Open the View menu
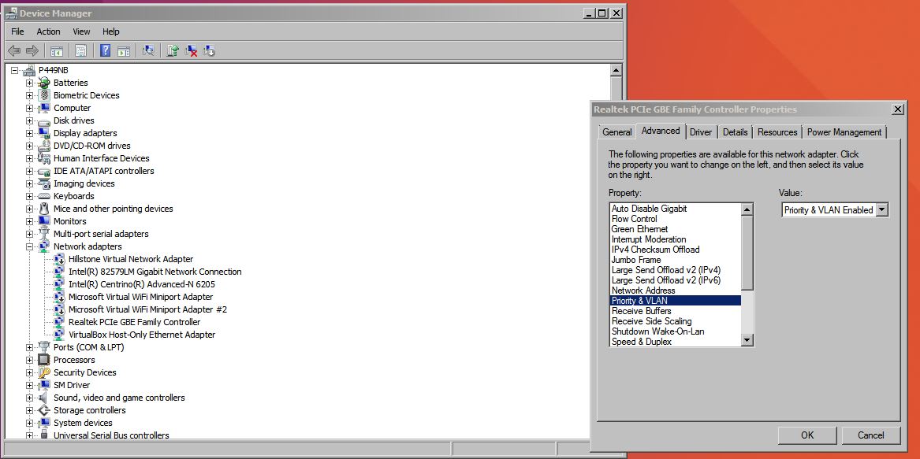Viewport: 920px width, 459px height. 81,31
